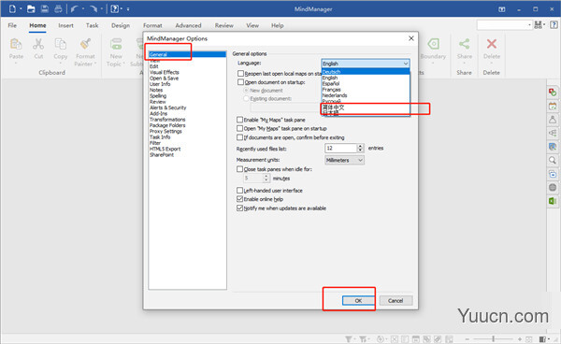This screenshot has width=561, height=344.
Task: Increase Recently used files list spinner
Action: 360,146
